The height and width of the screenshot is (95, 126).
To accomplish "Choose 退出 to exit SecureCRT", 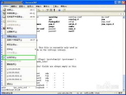I will click(x=19, y=84).
